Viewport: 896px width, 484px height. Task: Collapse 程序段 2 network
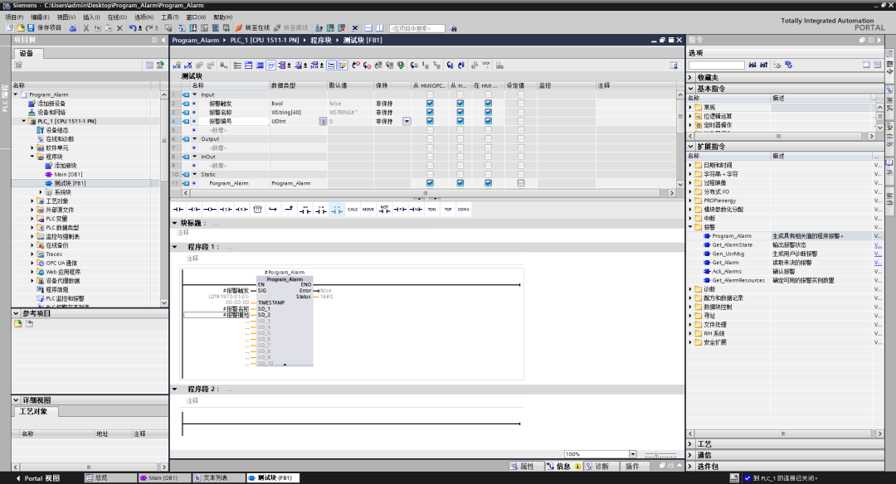[x=175, y=390]
